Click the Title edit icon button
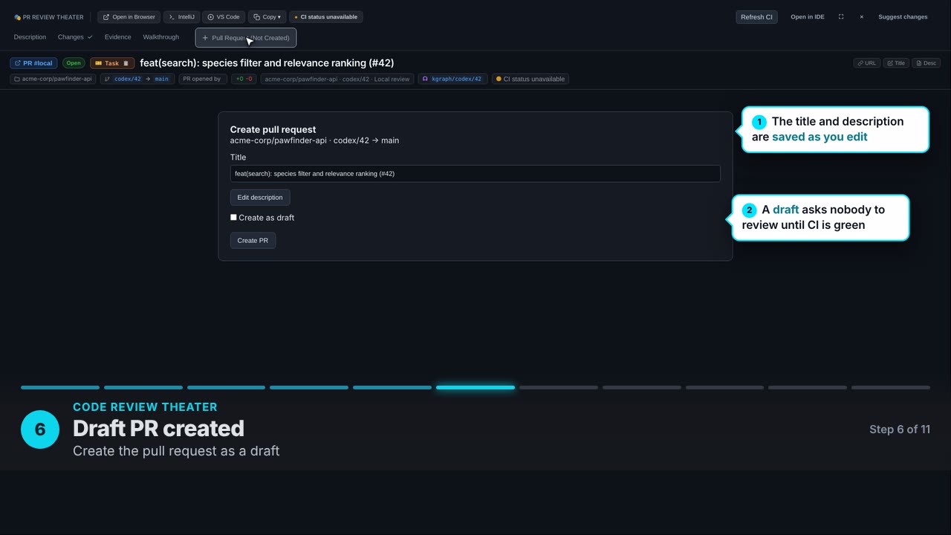Screen dimensions: 951x535 click(896, 63)
